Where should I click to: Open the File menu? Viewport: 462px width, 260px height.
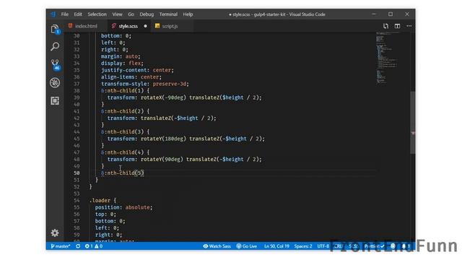(x=65, y=14)
